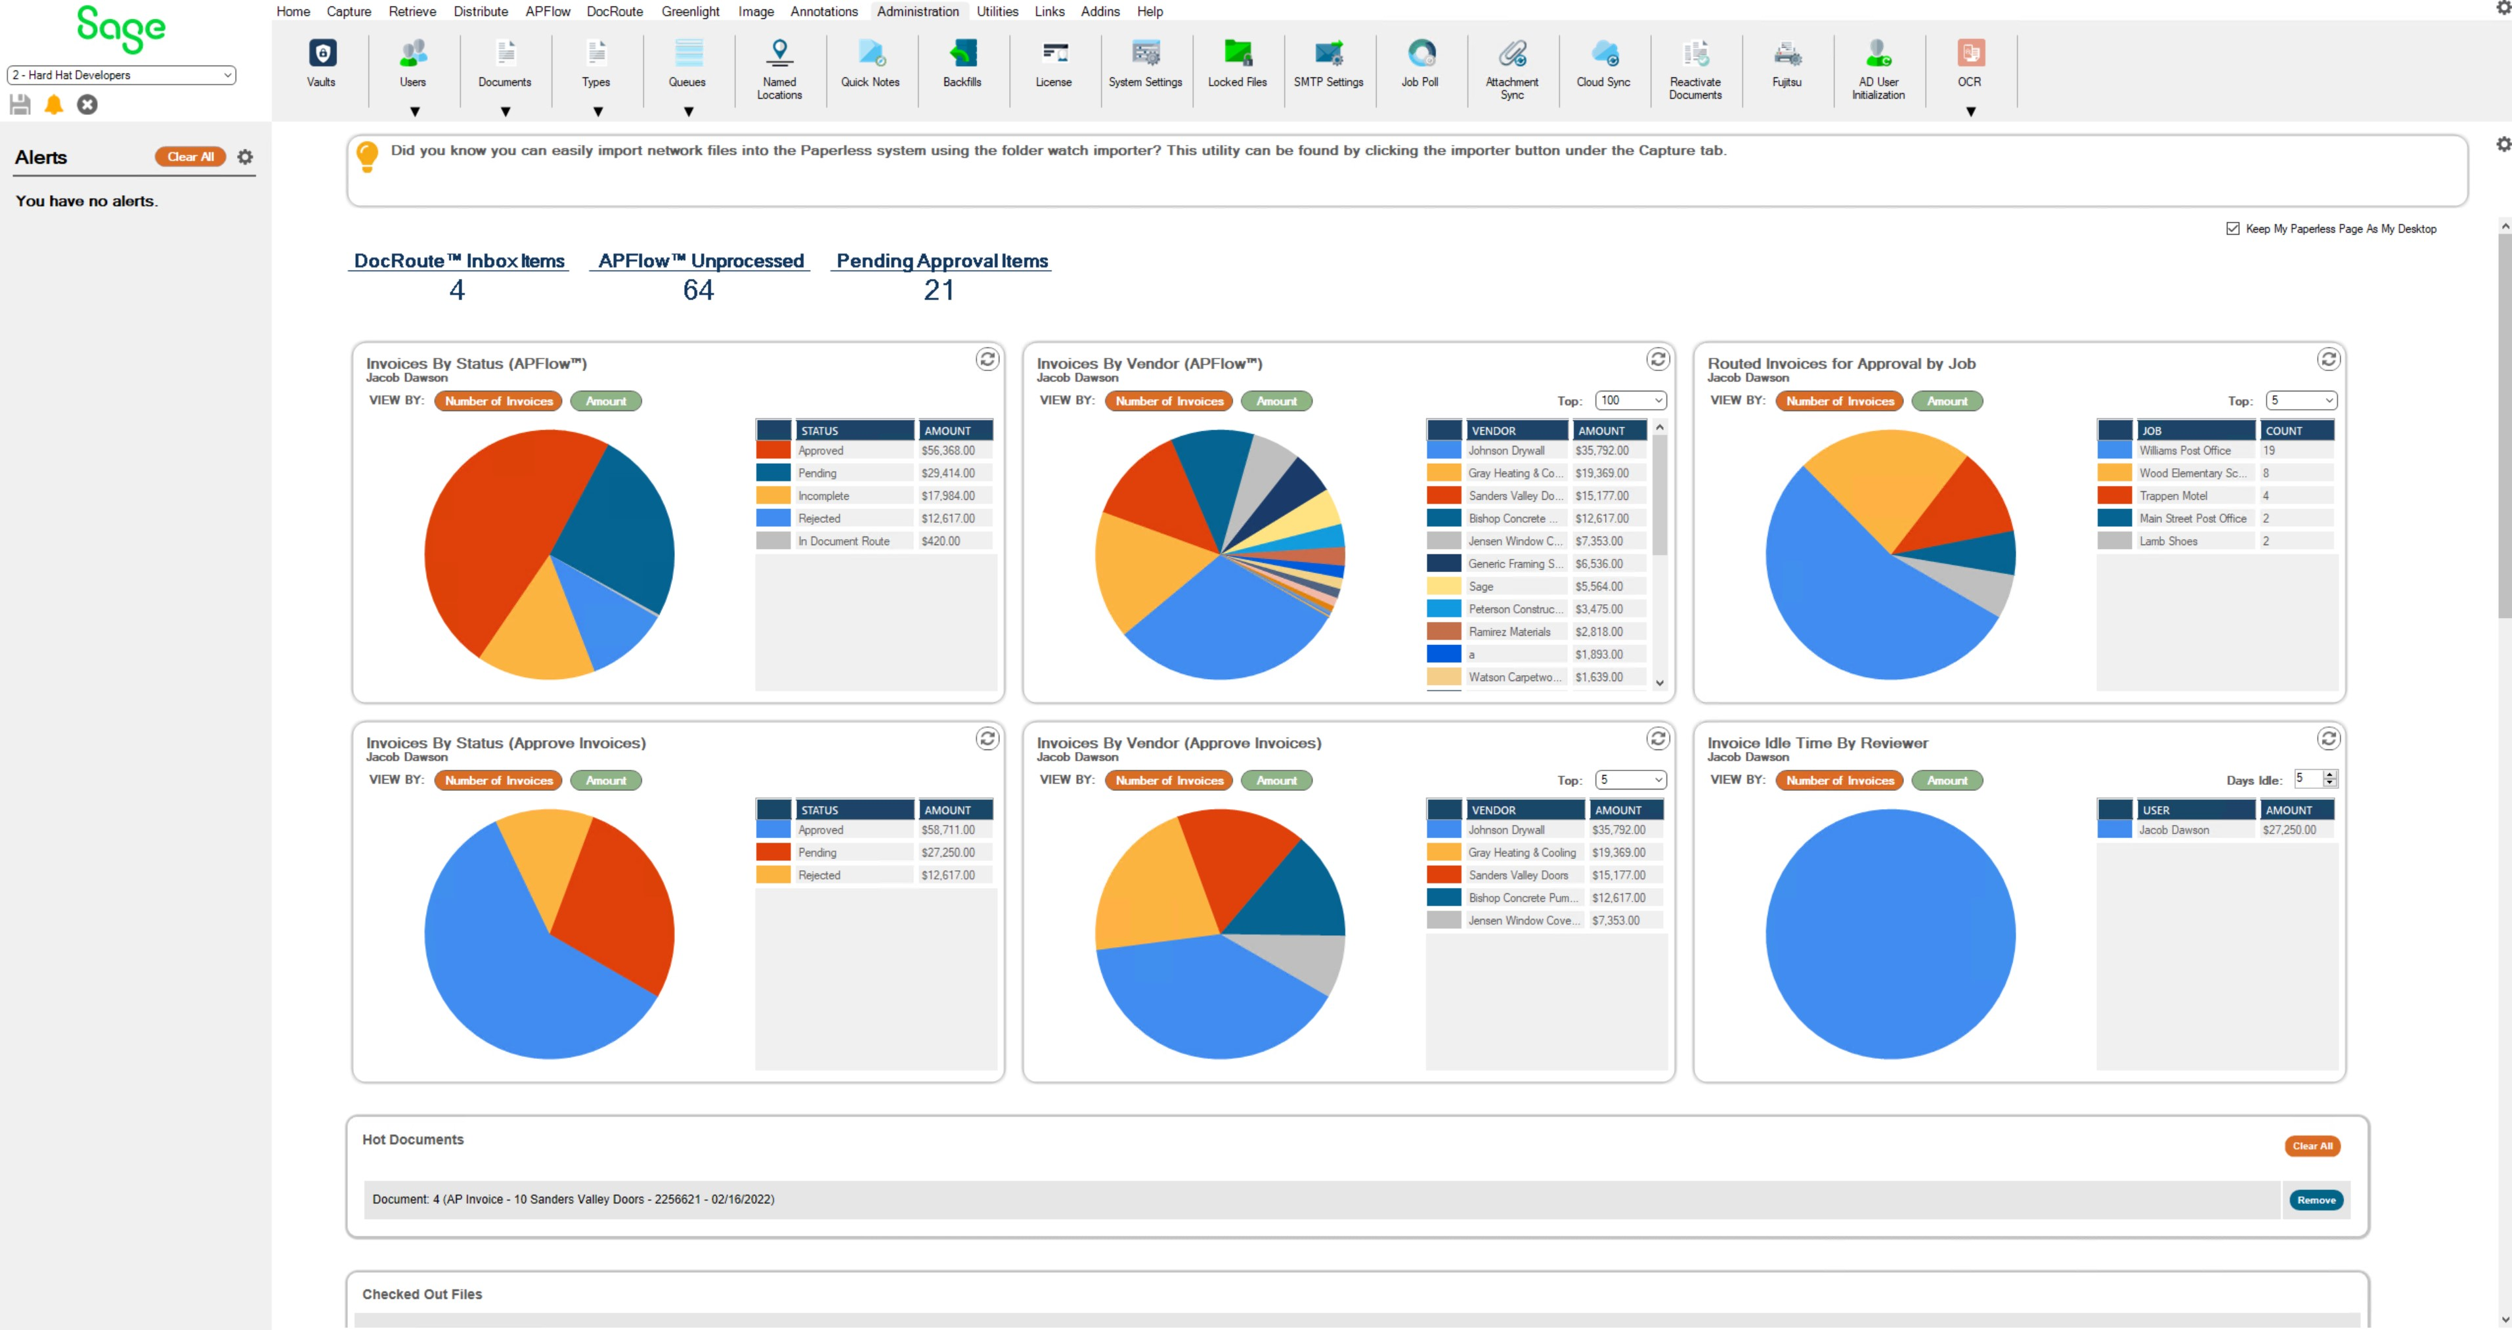The width and height of the screenshot is (2512, 1330).
Task: Expand the Users dropdown arrow
Action: pyautogui.click(x=414, y=111)
